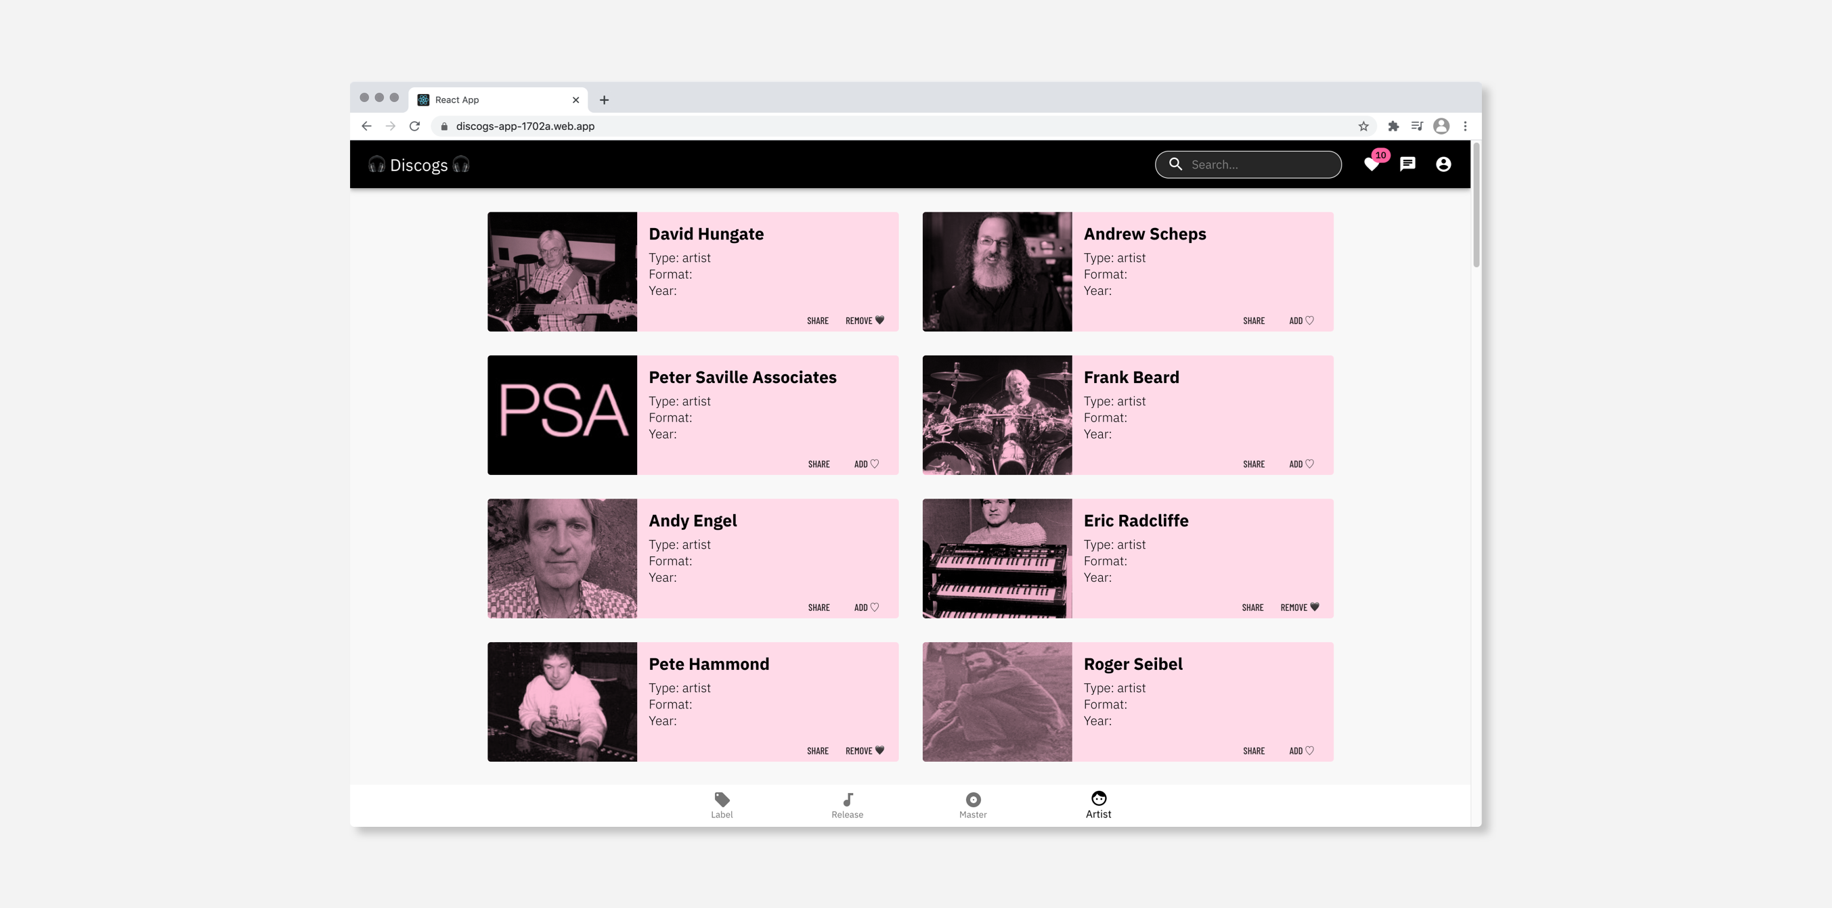Open the user account icon in app header
Image resolution: width=1832 pixels, height=908 pixels.
coord(1443,164)
